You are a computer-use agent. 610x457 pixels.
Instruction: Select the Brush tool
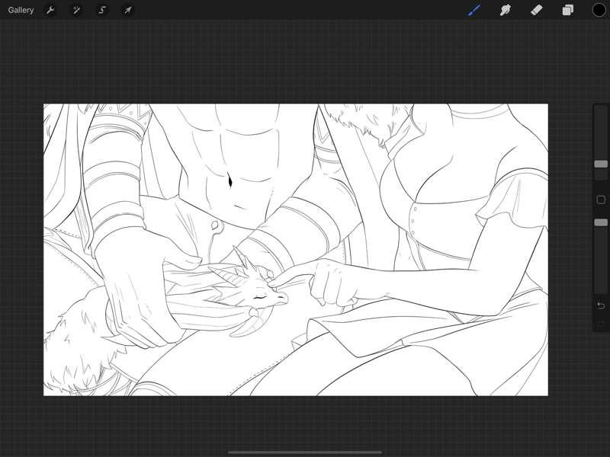pyautogui.click(x=474, y=10)
